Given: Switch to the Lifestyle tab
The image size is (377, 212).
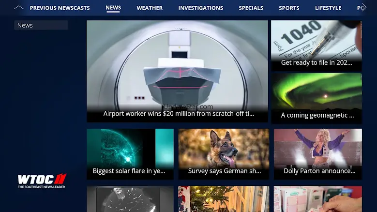Looking at the screenshot, I should coord(328,8).
